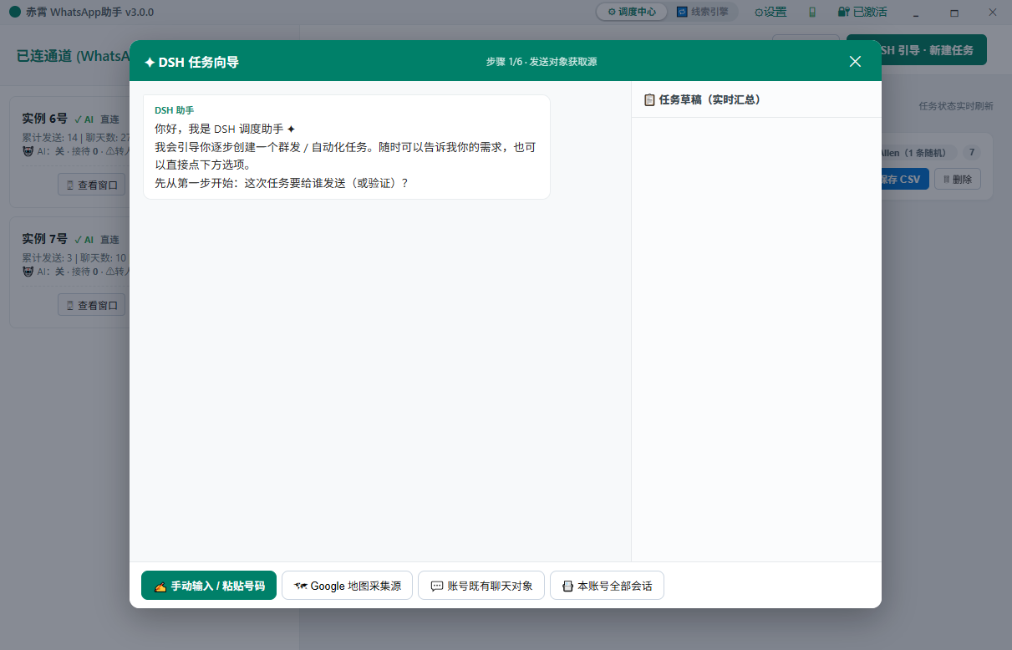The width and height of the screenshot is (1012, 650).
Task: Click the 直连 label of 实例 7号
Action: [109, 240]
